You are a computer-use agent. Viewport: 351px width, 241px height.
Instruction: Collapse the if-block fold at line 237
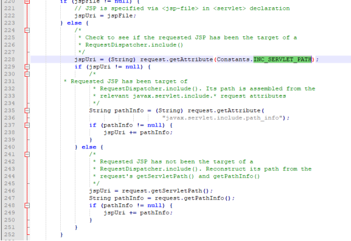pyautogui.click(x=27, y=125)
